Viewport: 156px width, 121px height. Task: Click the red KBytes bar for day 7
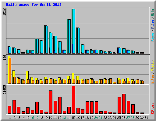[x=37, y=108]
